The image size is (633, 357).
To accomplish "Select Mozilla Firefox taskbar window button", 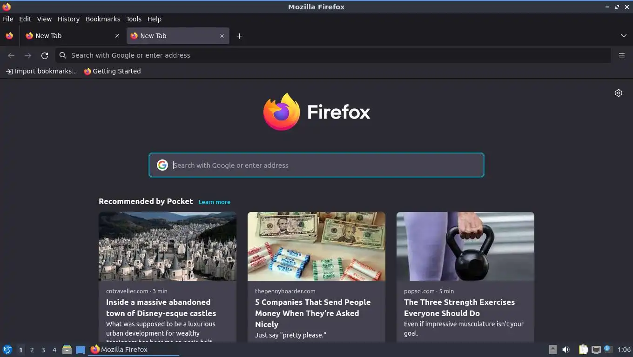I will [134, 350].
